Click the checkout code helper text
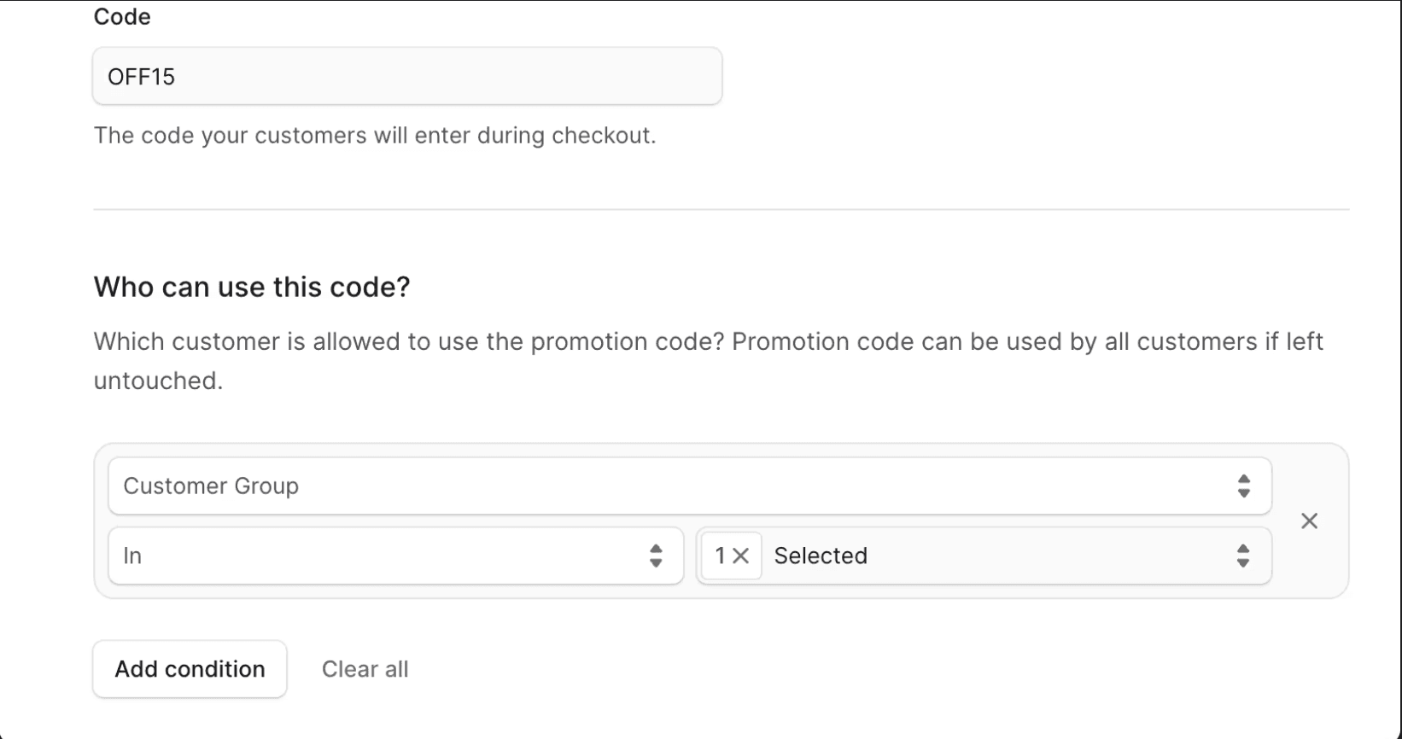Viewport: 1402px width, 739px height. click(x=374, y=136)
